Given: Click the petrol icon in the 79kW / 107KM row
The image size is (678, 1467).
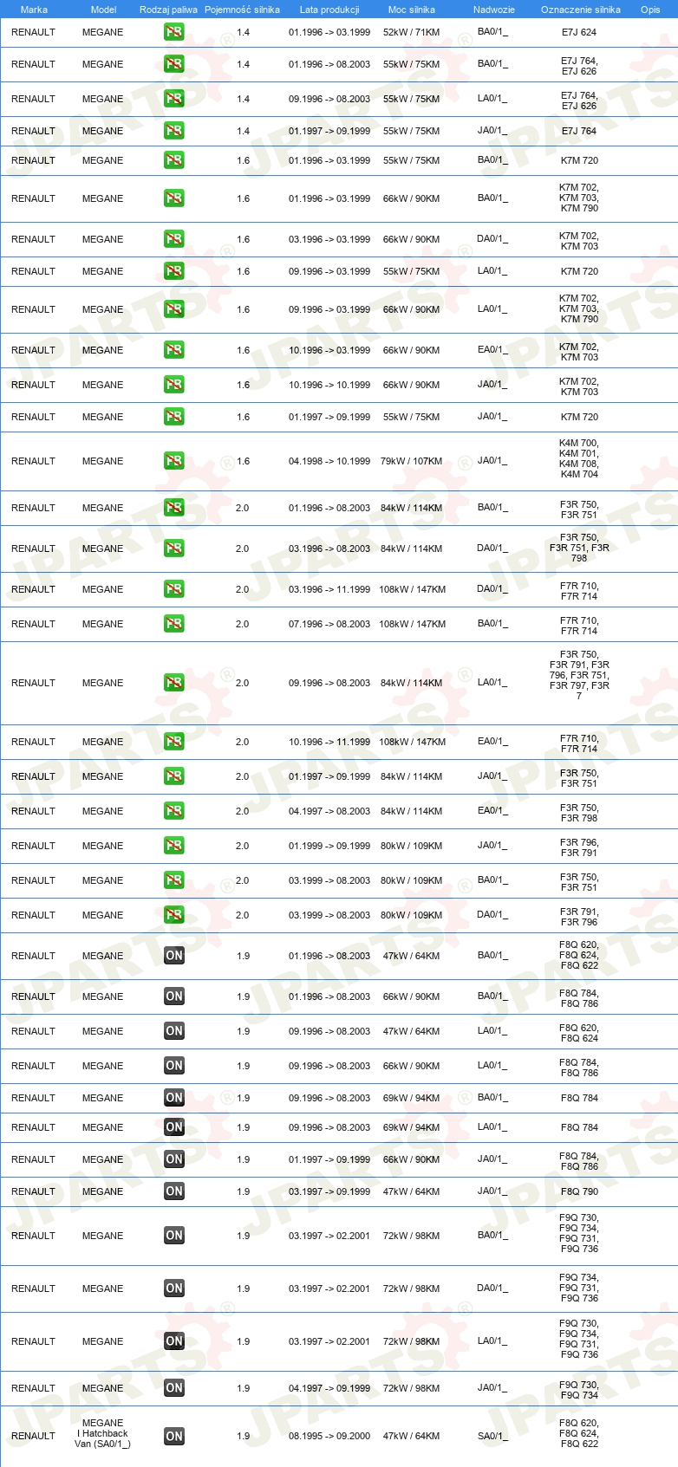Looking at the screenshot, I should click(174, 461).
